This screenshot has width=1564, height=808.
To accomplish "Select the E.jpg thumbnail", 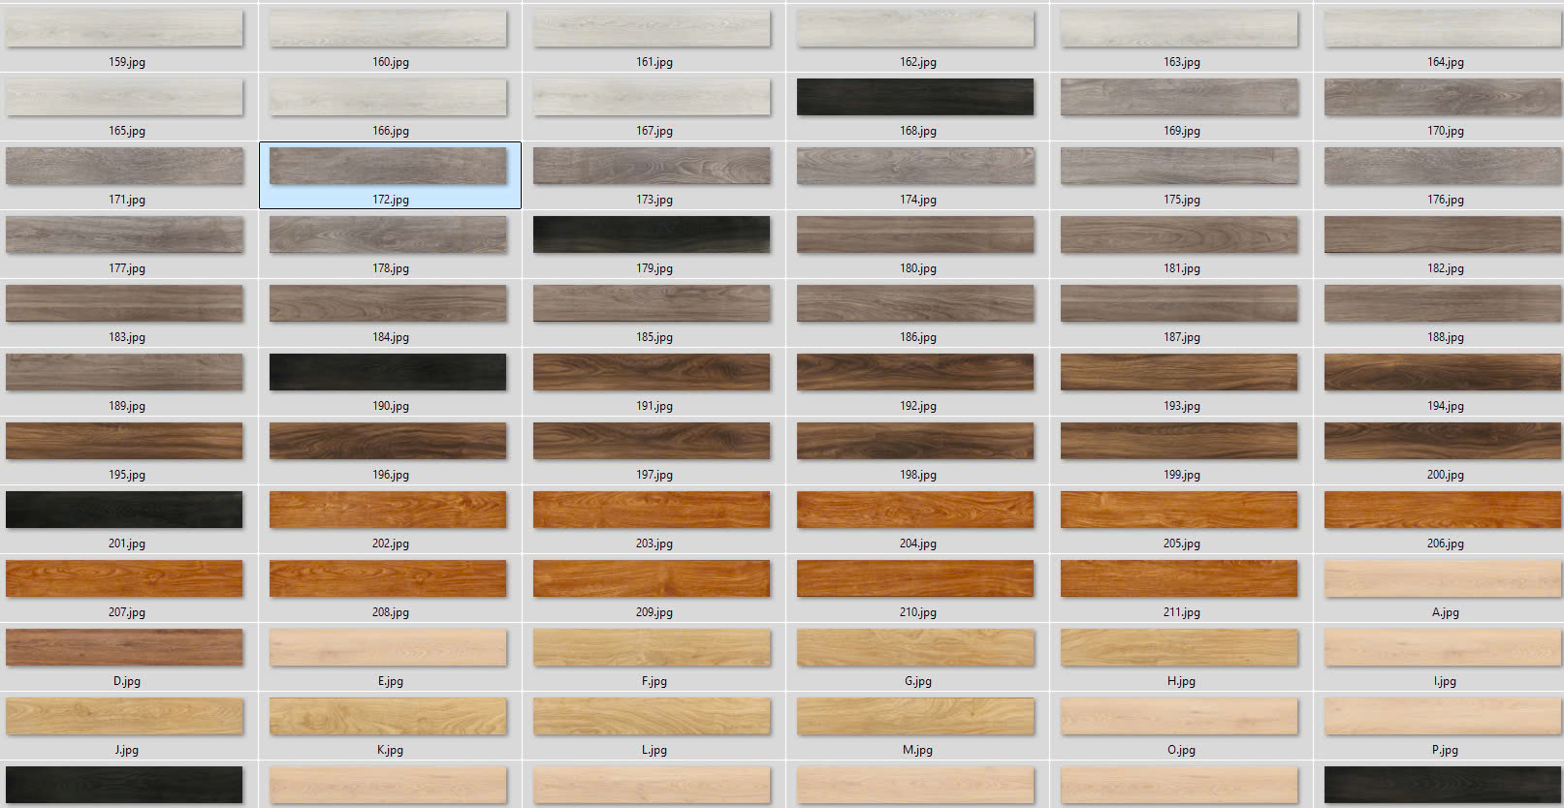I will pyautogui.click(x=388, y=647).
